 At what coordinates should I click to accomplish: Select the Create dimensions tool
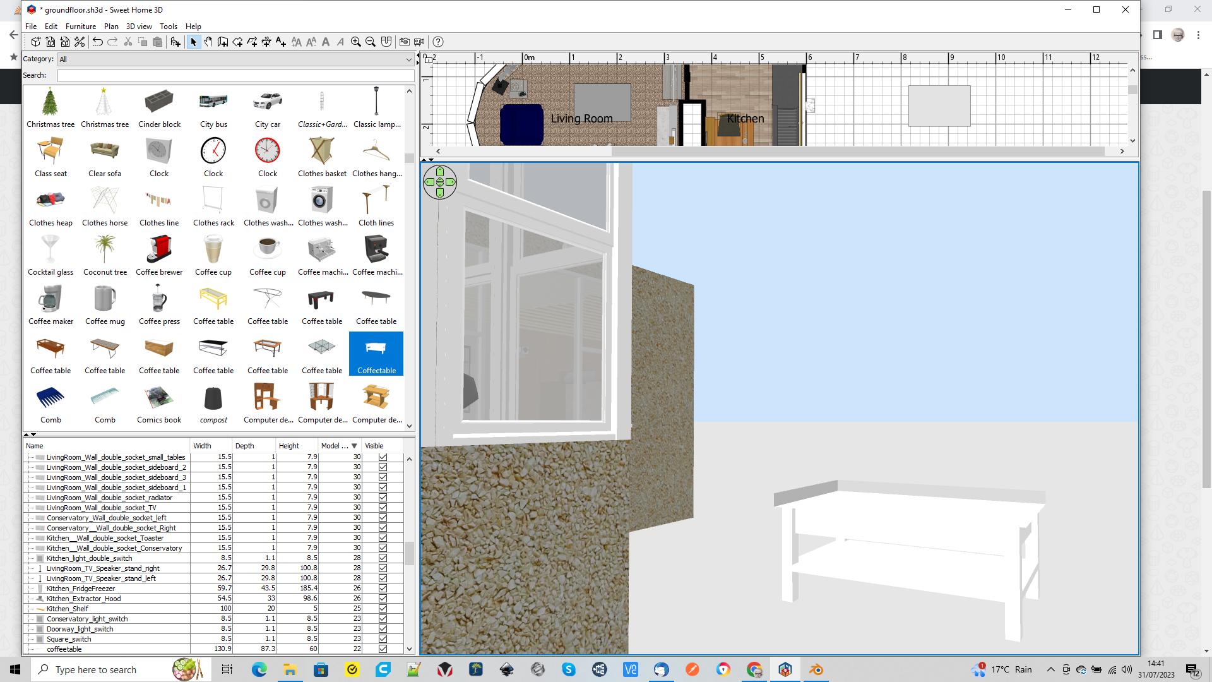click(266, 42)
